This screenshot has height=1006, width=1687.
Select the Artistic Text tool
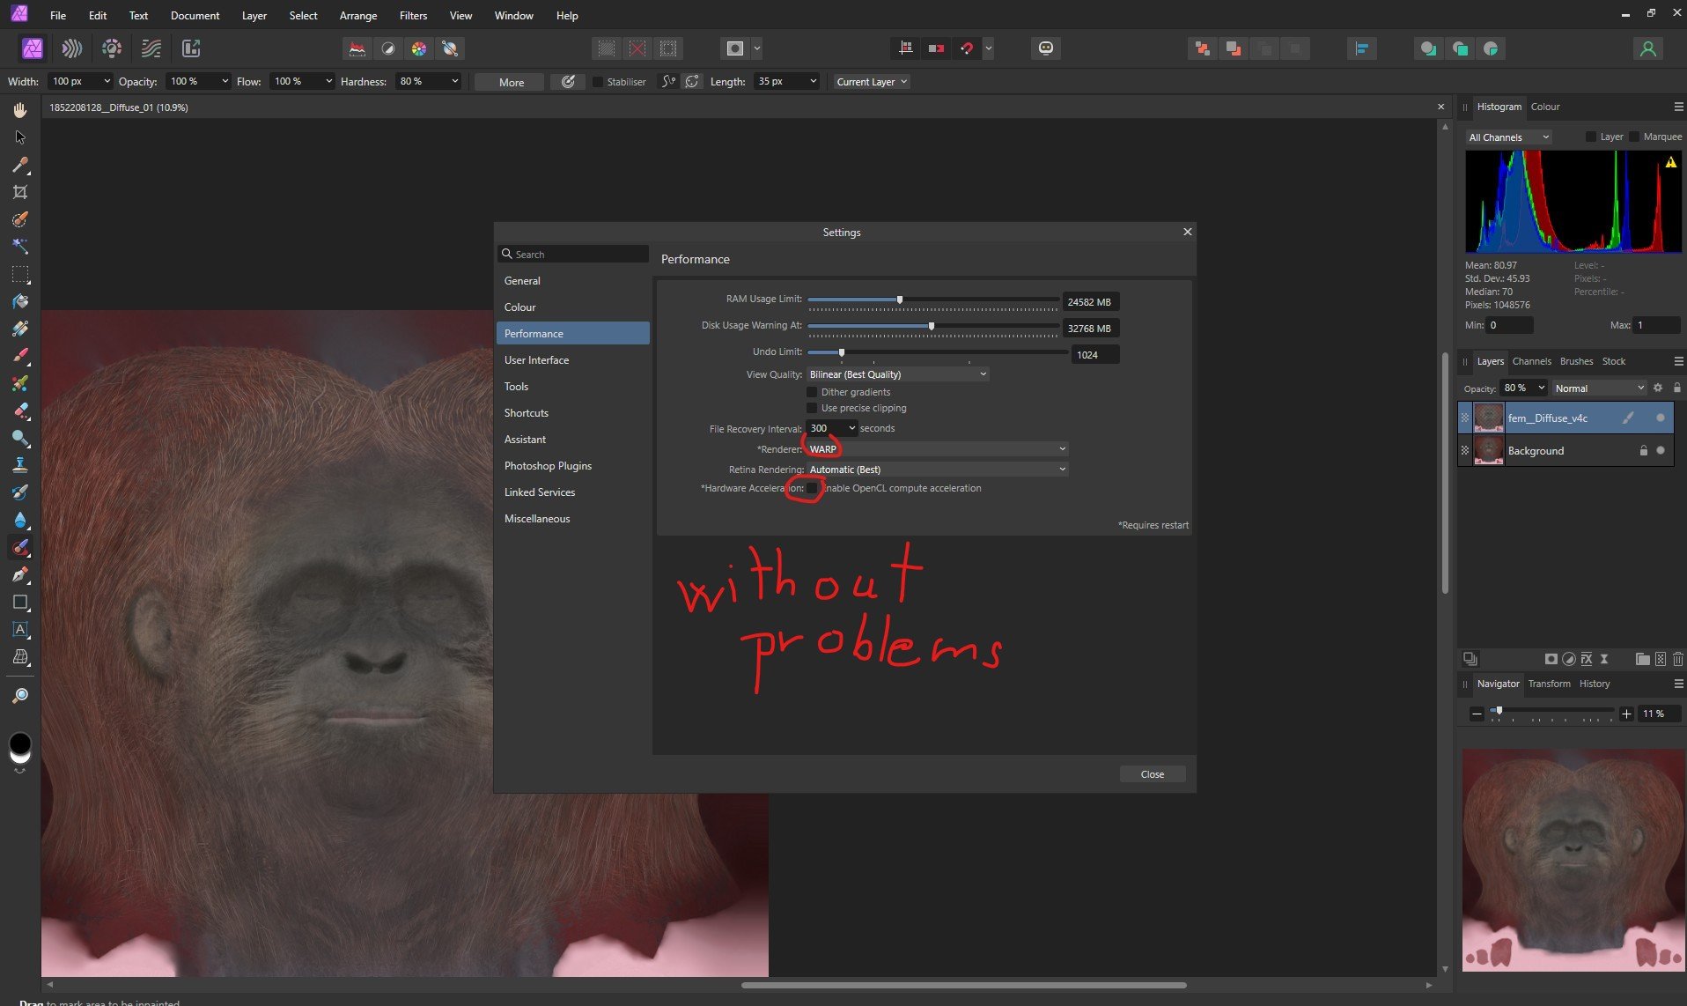(x=20, y=630)
